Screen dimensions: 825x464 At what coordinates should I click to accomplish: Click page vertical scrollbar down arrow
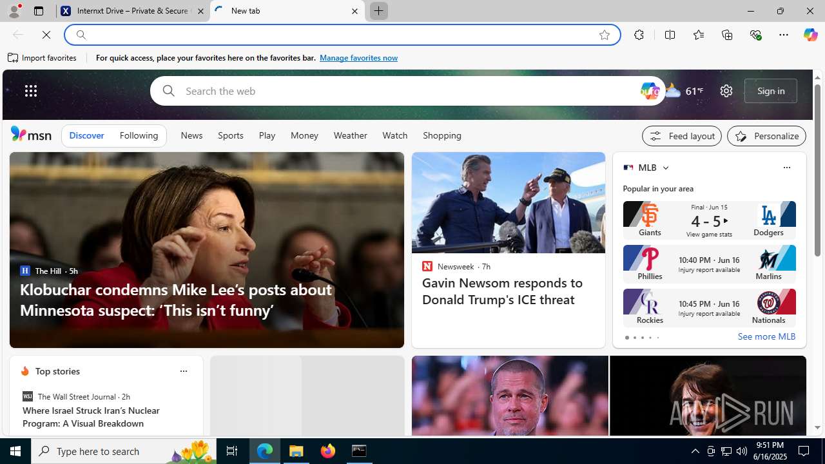pyautogui.click(x=817, y=427)
